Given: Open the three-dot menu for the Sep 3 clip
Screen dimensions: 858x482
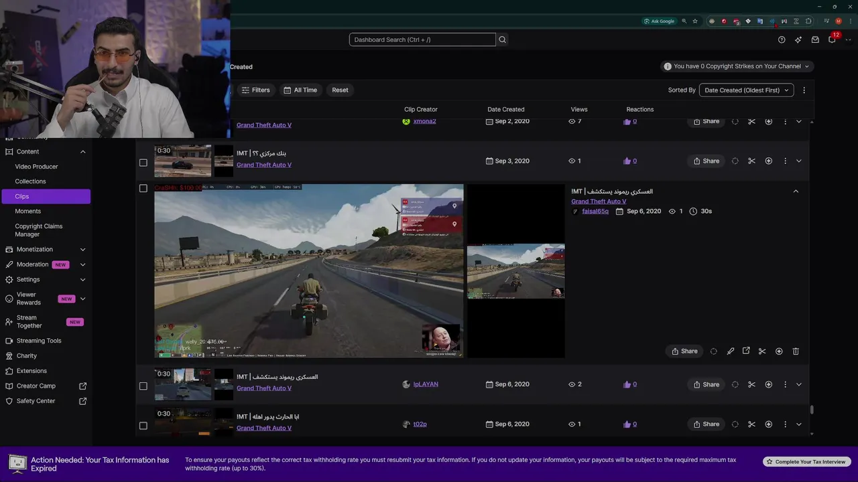Looking at the screenshot, I should point(785,161).
